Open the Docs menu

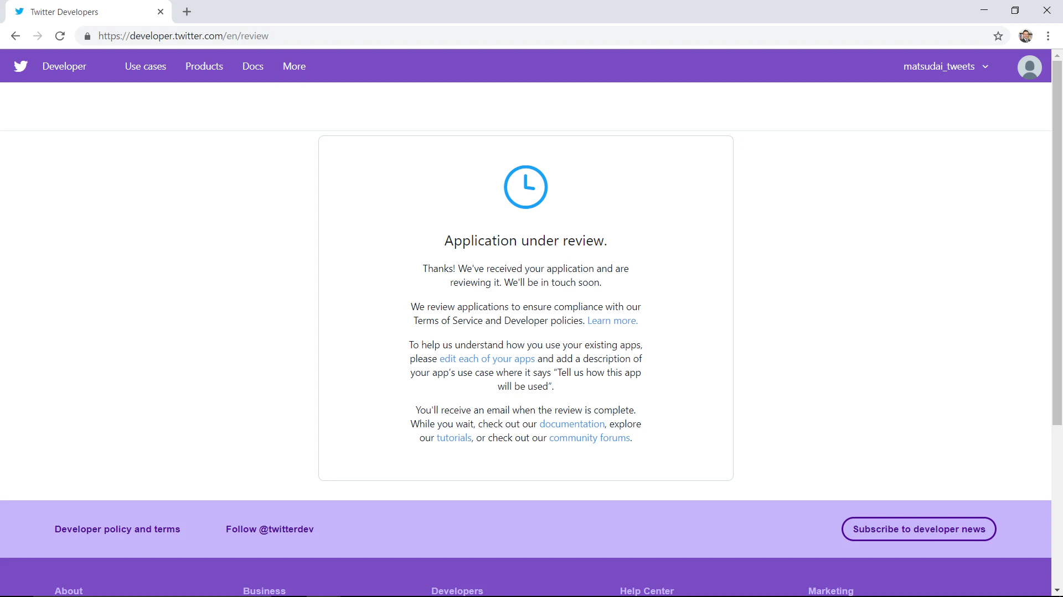[253, 66]
